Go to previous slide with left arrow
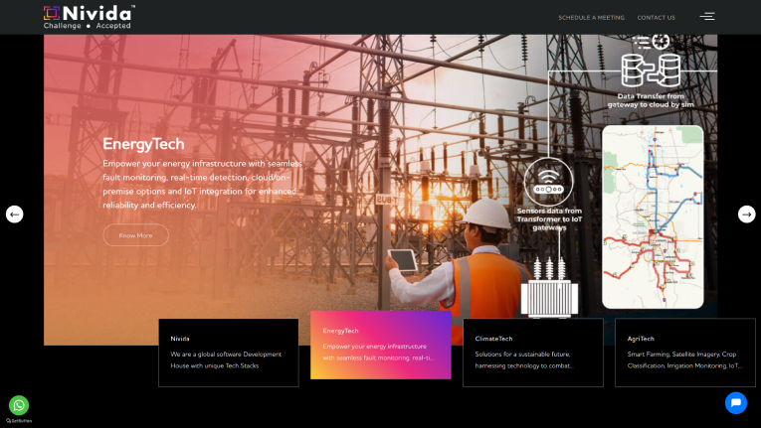The image size is (761, 428). click(x=15, y=214)
